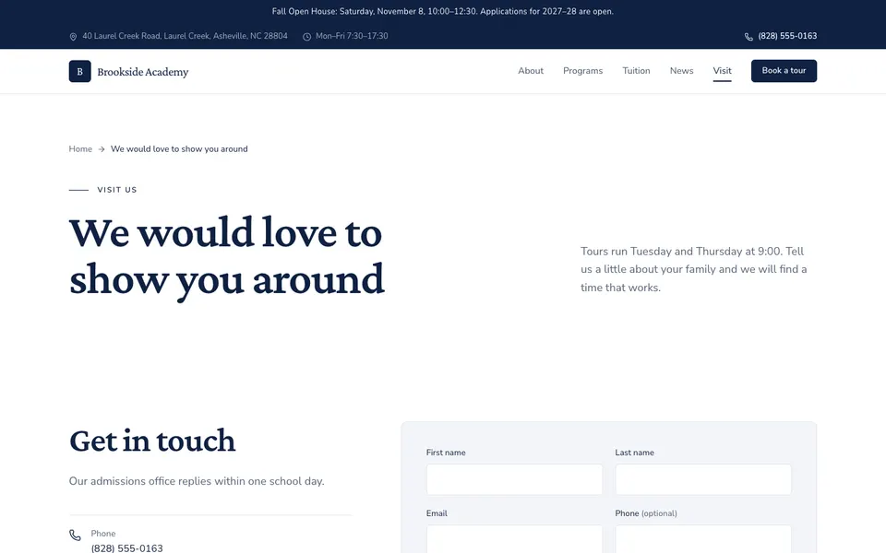Screen dimensions: 886x553
Task: Click the location pin icon in top bar
Action: coord(73,37)
